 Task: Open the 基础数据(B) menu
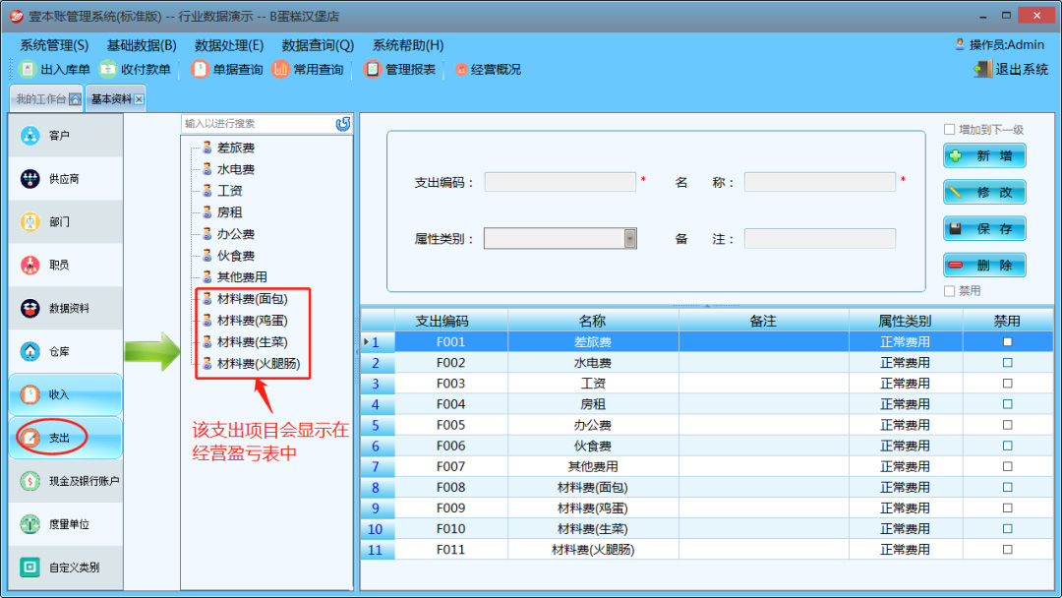142,45
